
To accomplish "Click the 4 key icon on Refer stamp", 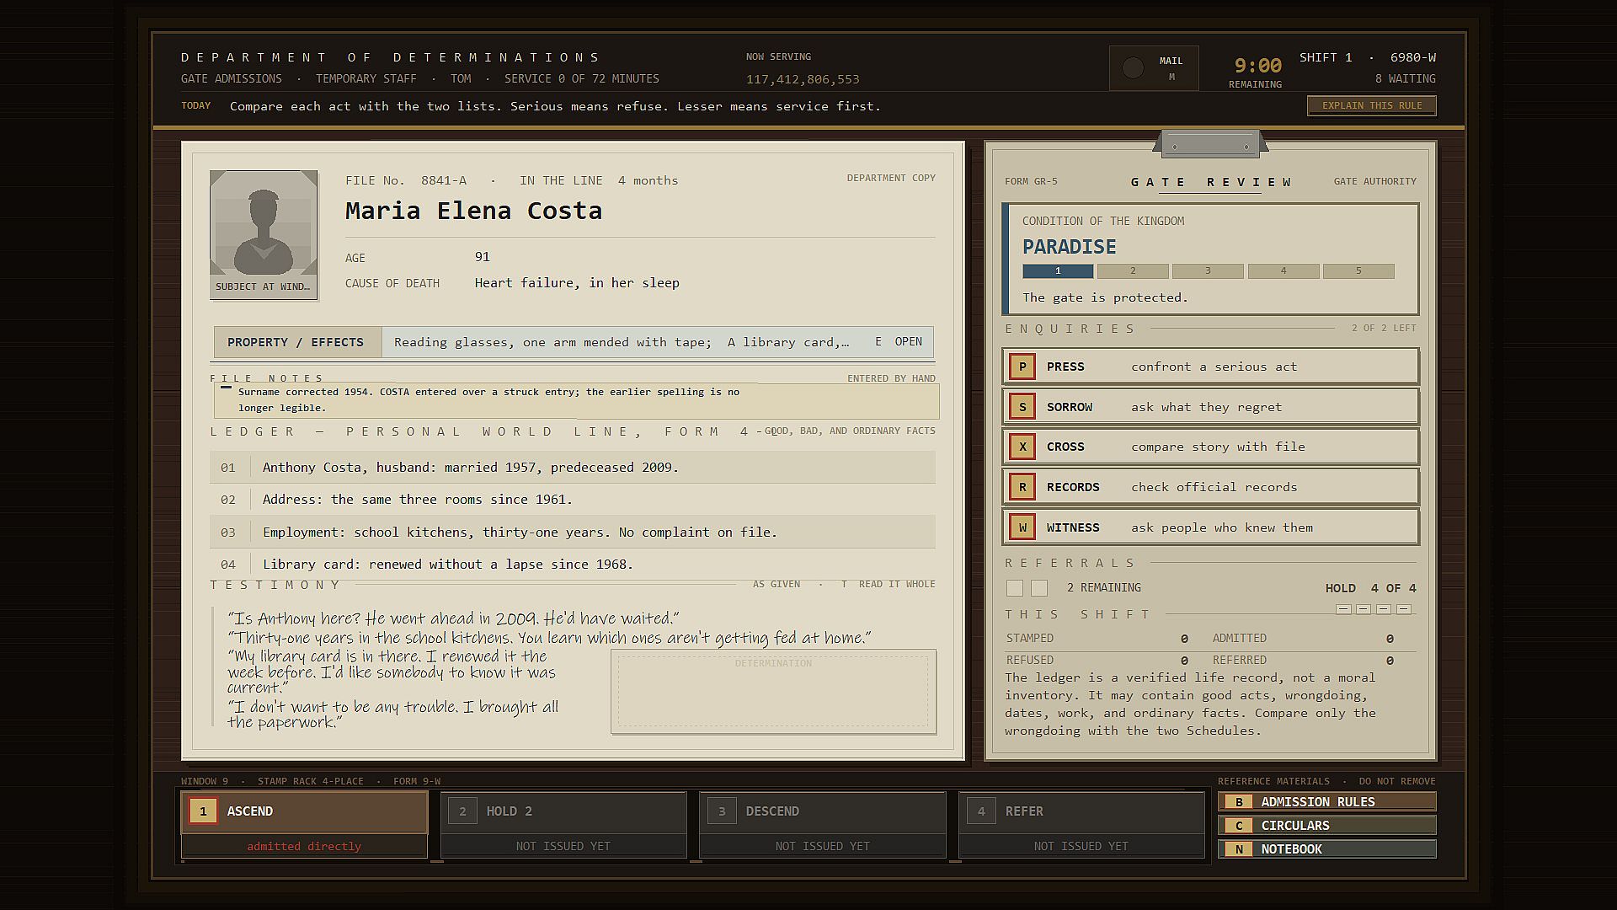I will [981, 811].
